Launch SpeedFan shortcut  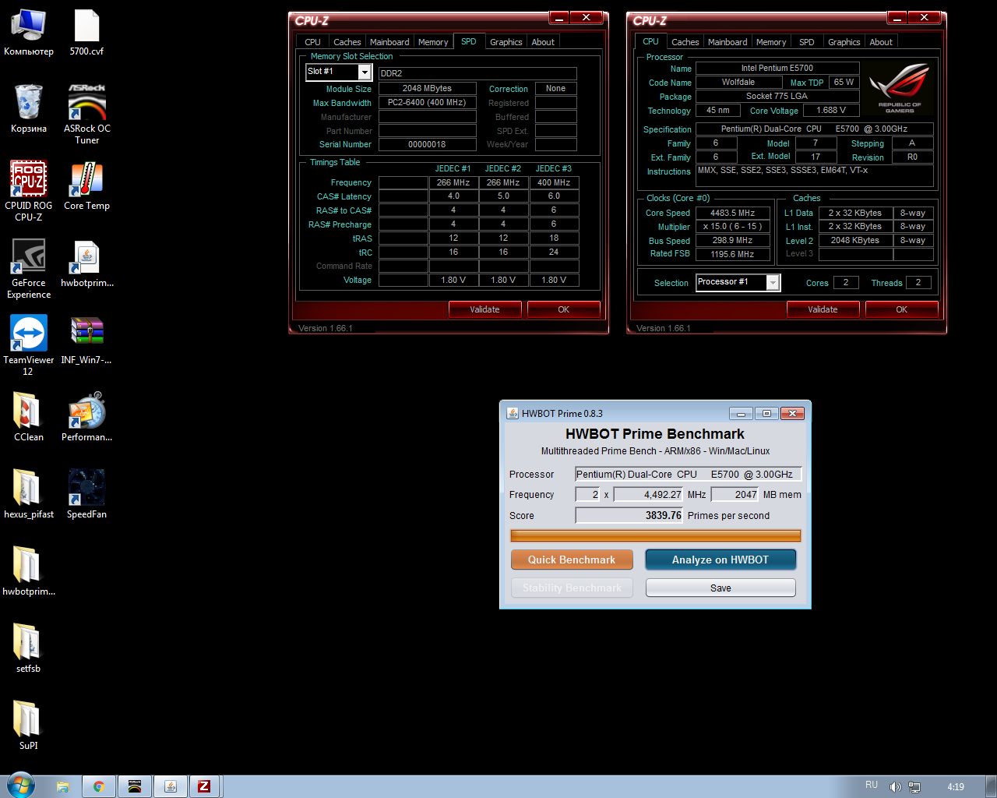tap(86, 494)
